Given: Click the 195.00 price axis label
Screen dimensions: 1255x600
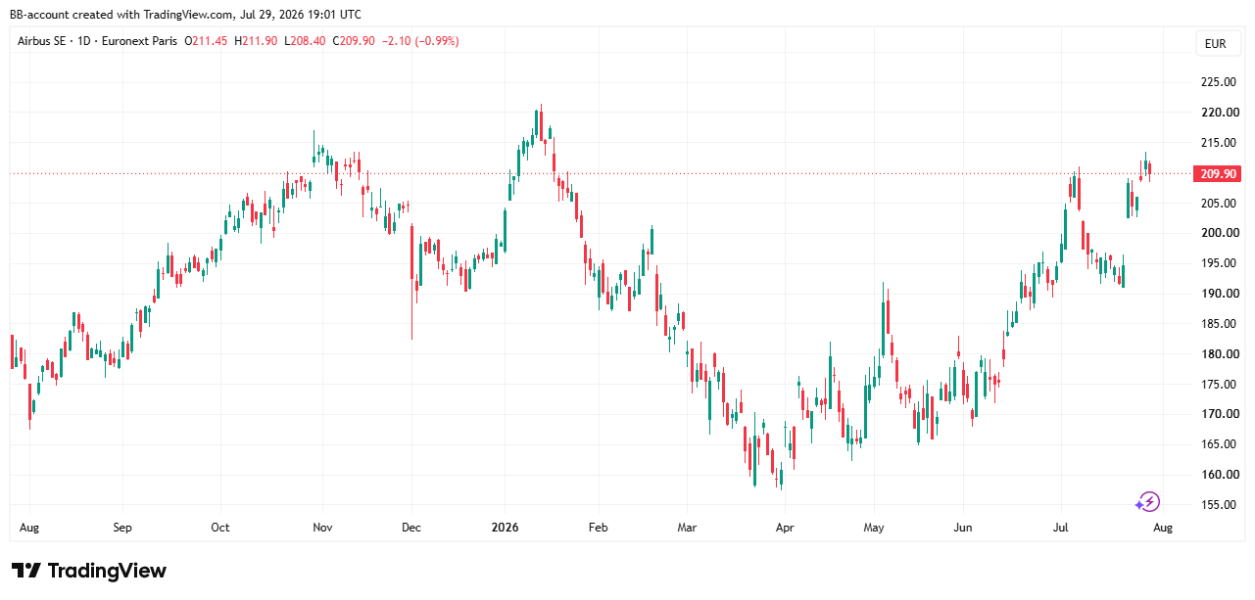Looking at the screenshot, I should 1220,263.
